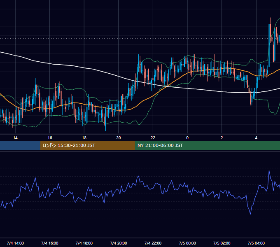Click the 7/4 18:00 time label
The image size is (280, 247).
[x=84, y=243]
